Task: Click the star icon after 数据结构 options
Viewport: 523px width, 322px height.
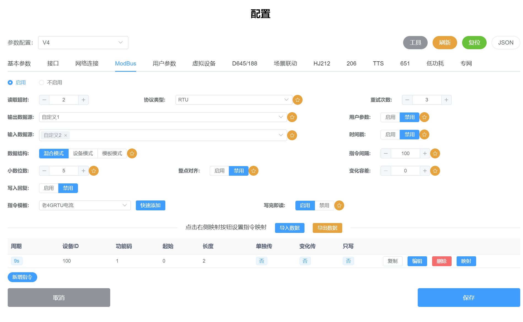Action: (132, 153)
